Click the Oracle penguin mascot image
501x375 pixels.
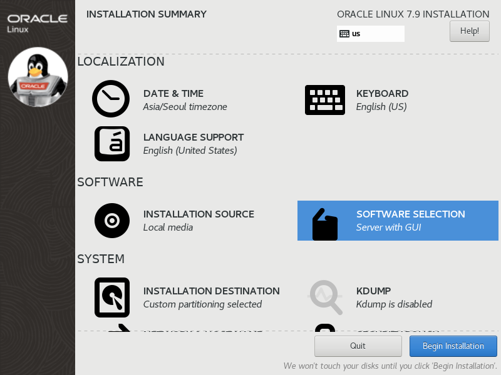coord(38,77)
